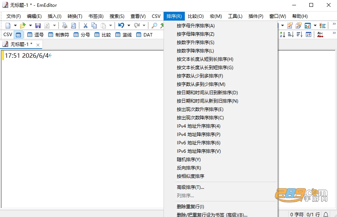Screen dimensions: 337x217
Task: Expand the Open file dropdown arrow
Action: [x=30, y=25]
